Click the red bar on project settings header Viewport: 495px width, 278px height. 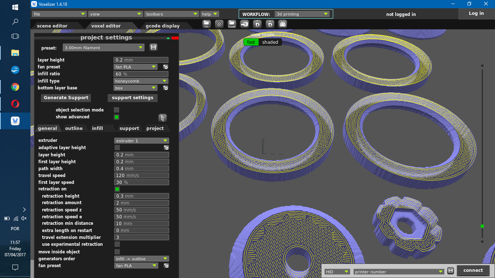(175, 38)
